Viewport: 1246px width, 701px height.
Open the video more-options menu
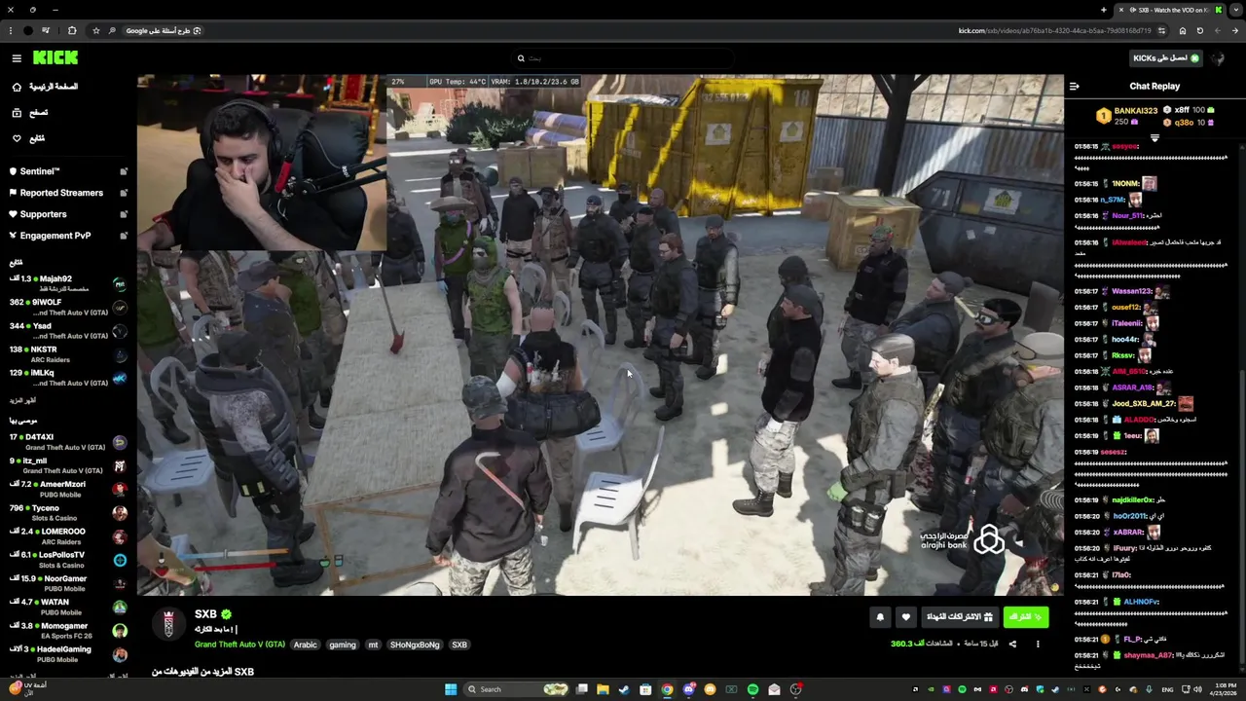click(1038, 644)
